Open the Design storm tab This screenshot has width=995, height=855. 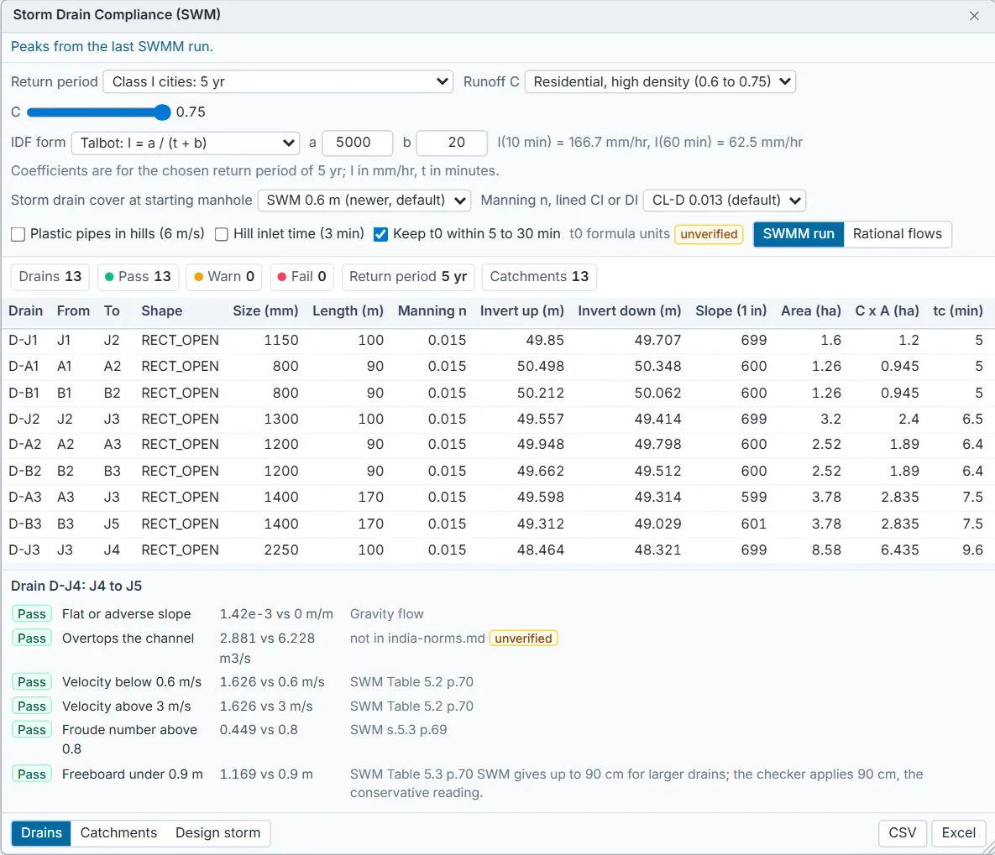[217, 833]
